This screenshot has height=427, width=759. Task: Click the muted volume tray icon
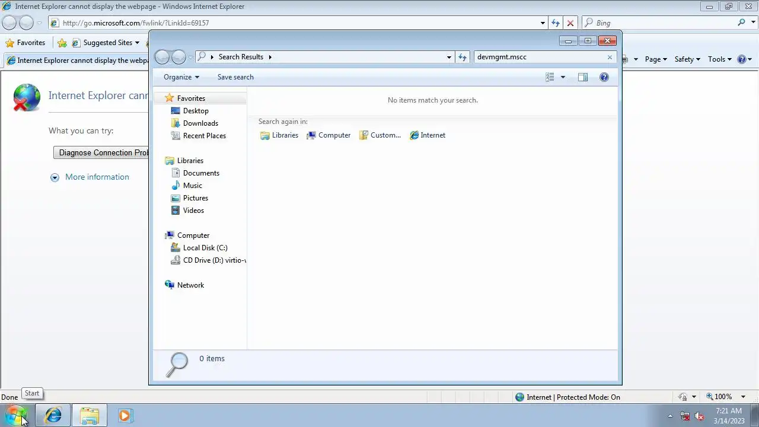coord(700,416)
